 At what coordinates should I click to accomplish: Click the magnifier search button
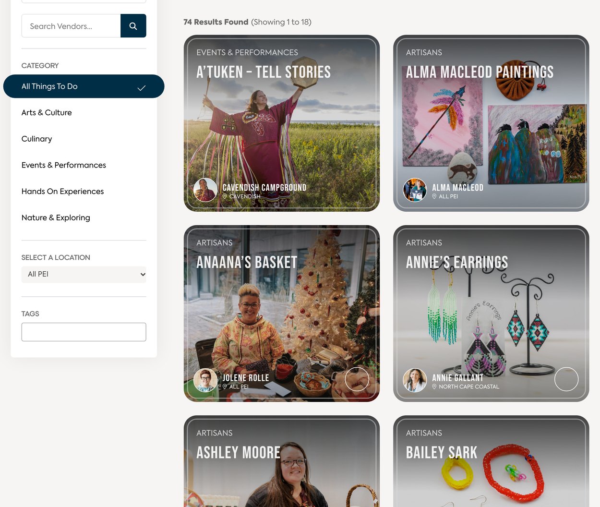coord(133,26)
